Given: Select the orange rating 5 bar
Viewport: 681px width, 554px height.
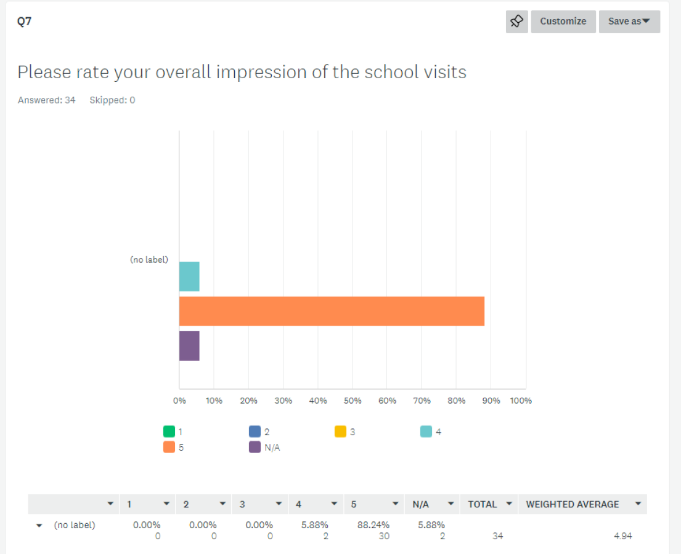Looking at the screenshot, I should tap(332, 311).
